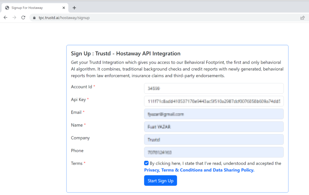This screenshot has height=195, width=309.
Task: Click the Behavioral Footprint description paragraph
Action: pos(177,69)
